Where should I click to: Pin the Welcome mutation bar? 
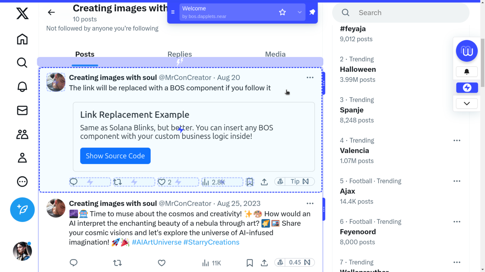point(312,12)
